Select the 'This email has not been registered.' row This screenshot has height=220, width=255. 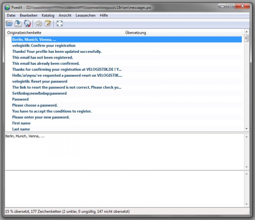pos(42,58)
